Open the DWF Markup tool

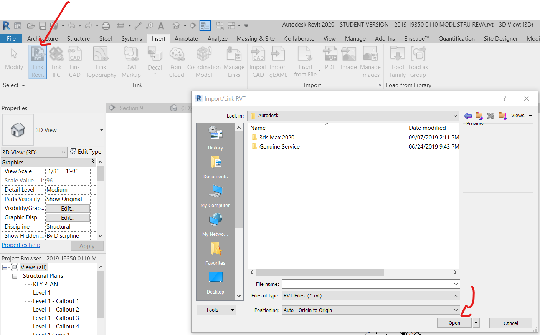[131, 61]
